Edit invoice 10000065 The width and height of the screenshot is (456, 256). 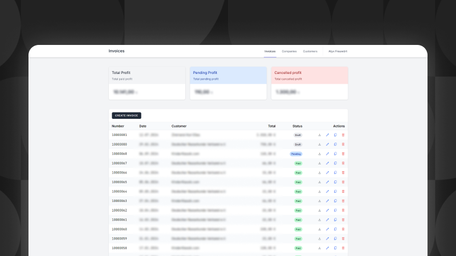pos(327,182)
